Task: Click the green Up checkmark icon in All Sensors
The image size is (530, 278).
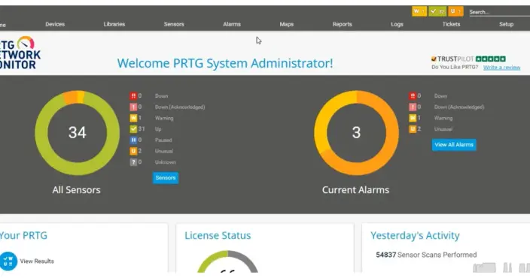Action: (133, 129)
